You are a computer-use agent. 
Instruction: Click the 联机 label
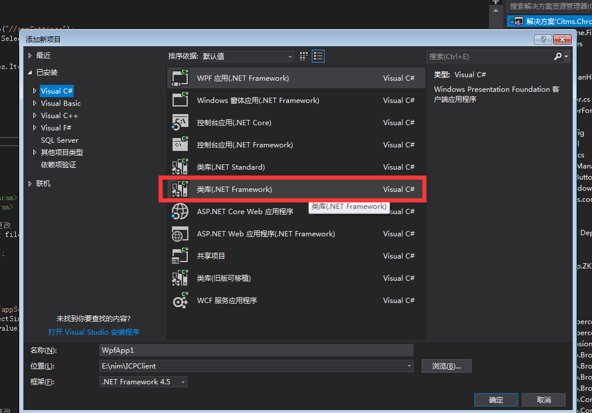43,184
